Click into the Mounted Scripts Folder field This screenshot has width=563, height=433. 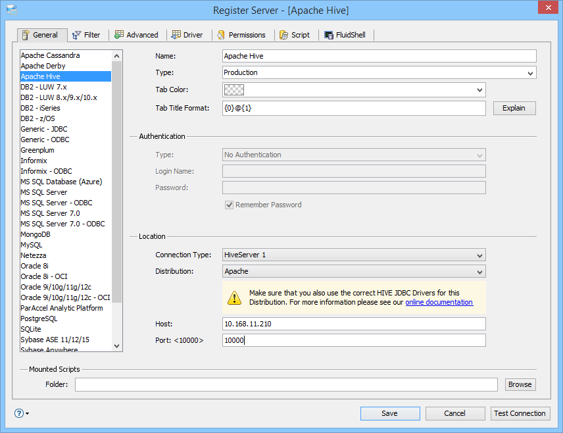(286, 384)
